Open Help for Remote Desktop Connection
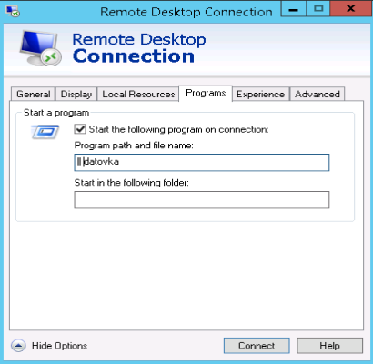 (329, 346)
